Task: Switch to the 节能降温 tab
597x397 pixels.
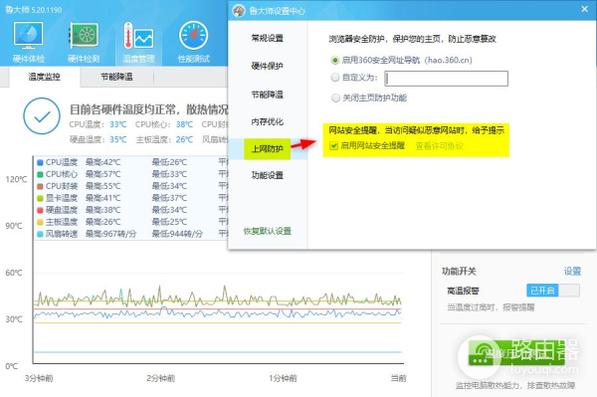Action: click(x=116, y=77)
